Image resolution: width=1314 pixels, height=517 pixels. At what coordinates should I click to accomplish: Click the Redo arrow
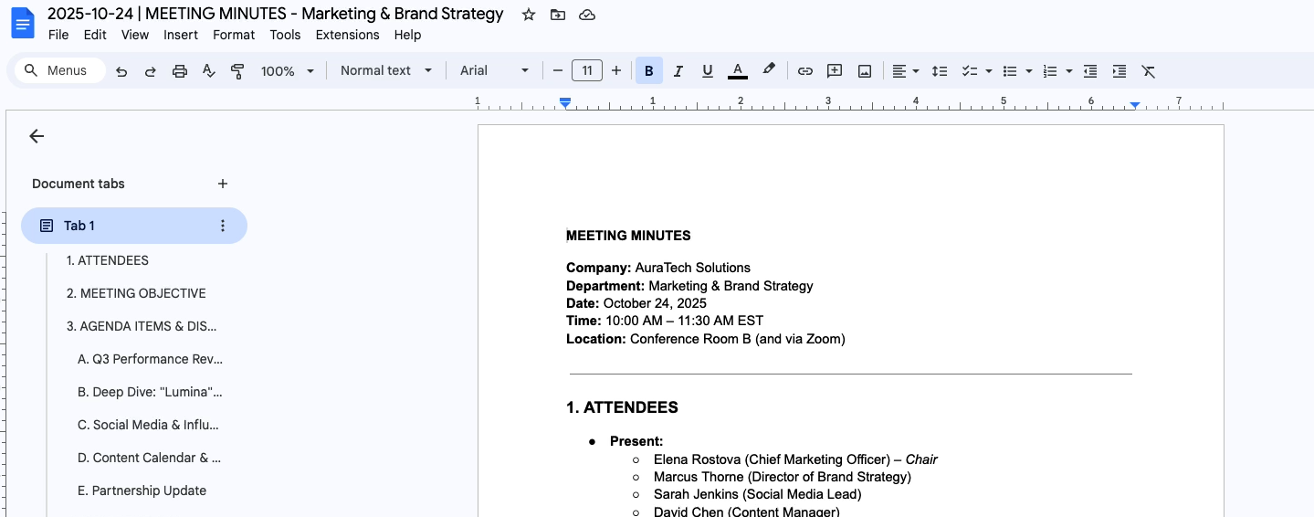pos(151,71)
